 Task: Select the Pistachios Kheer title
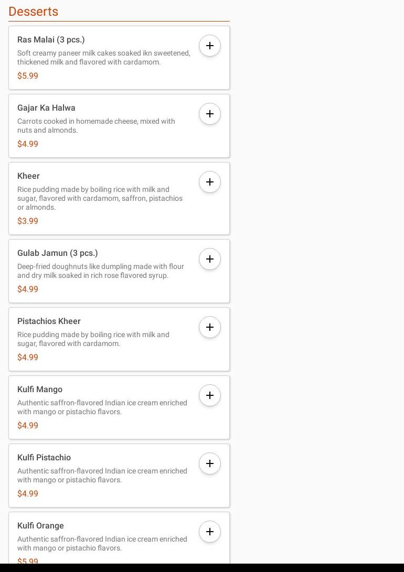point(49,321)
